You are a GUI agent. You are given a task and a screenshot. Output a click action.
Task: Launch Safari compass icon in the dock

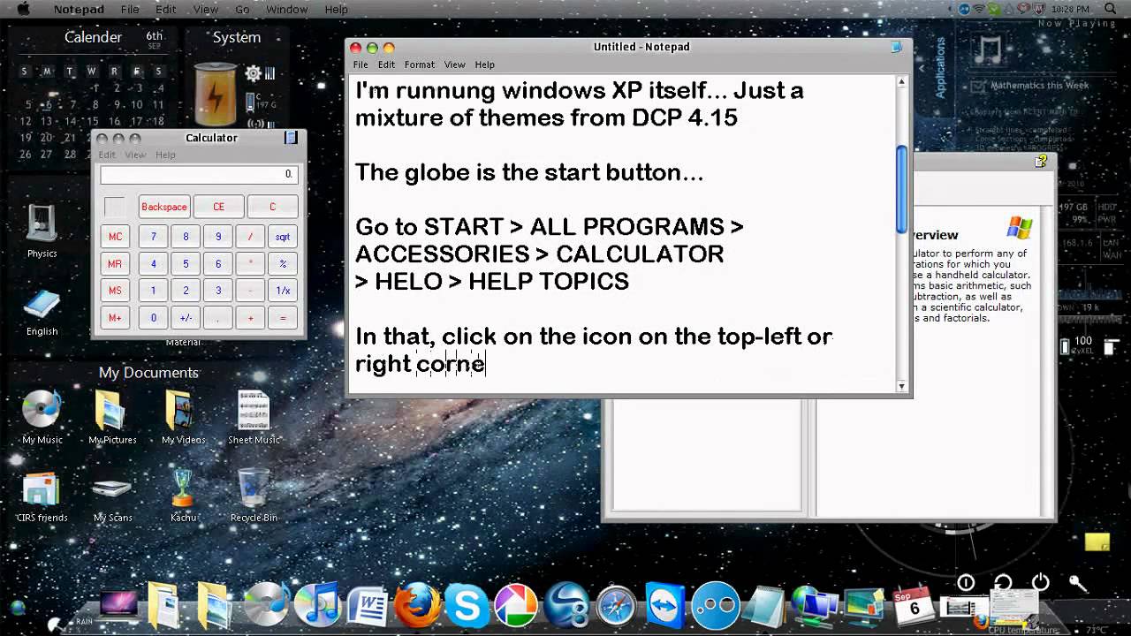coord(616,607)
